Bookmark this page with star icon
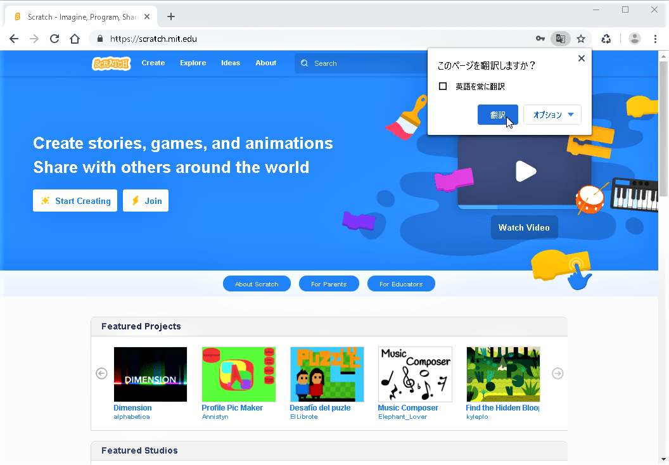Image resolution: width=669 pixels, height=465 pixels. pyautogui.click(x=581, y=39)
